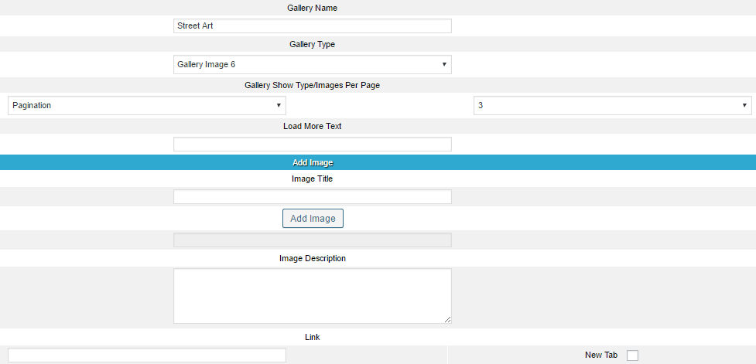
Task: Click inside the Image Description textarea
Action: tap(313, 296)
